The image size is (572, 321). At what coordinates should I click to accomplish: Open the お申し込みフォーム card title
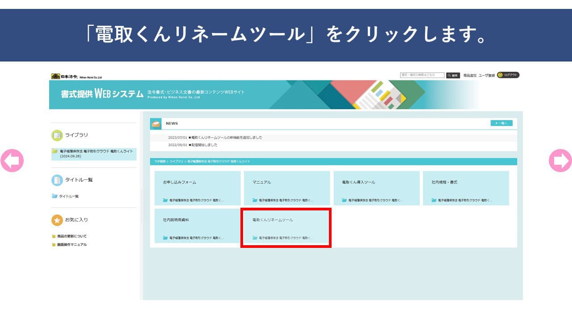(x=180, y=182)
